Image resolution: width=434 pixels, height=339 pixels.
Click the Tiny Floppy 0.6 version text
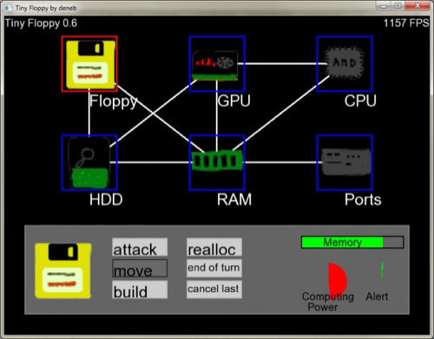coord(41,23)
